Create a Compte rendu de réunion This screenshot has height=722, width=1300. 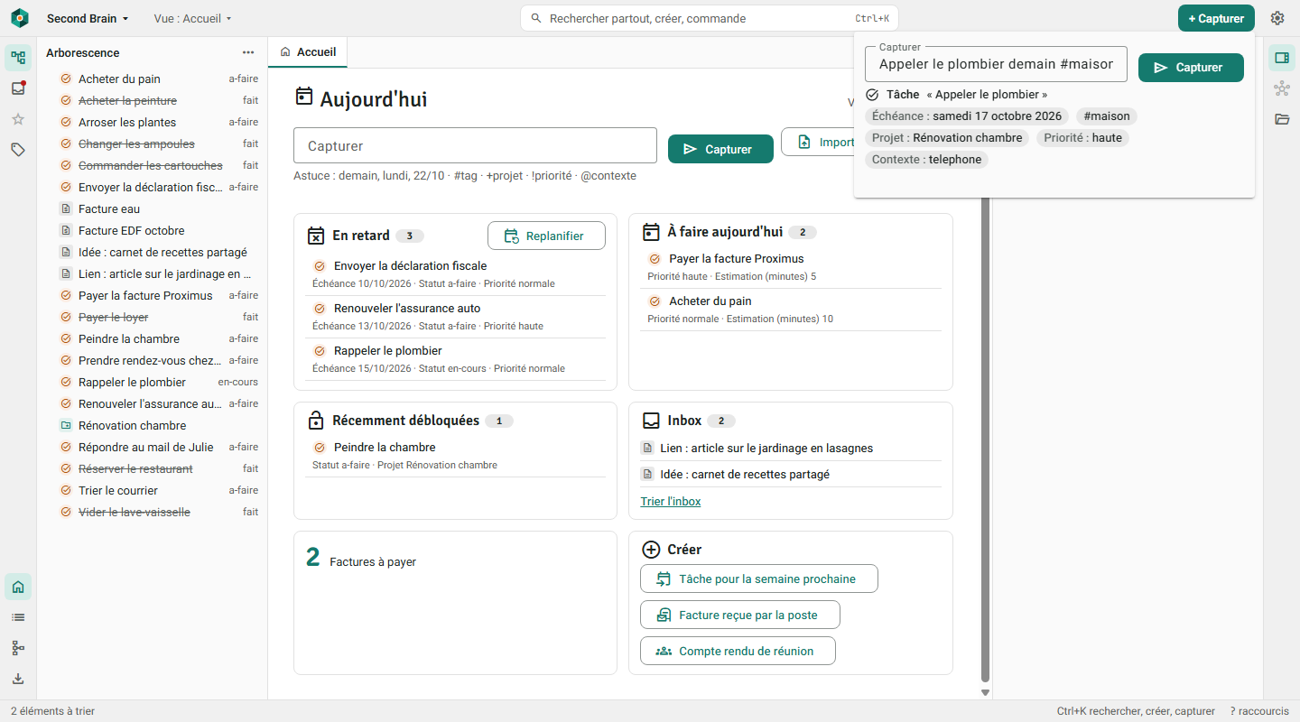(x=738, y=651)
